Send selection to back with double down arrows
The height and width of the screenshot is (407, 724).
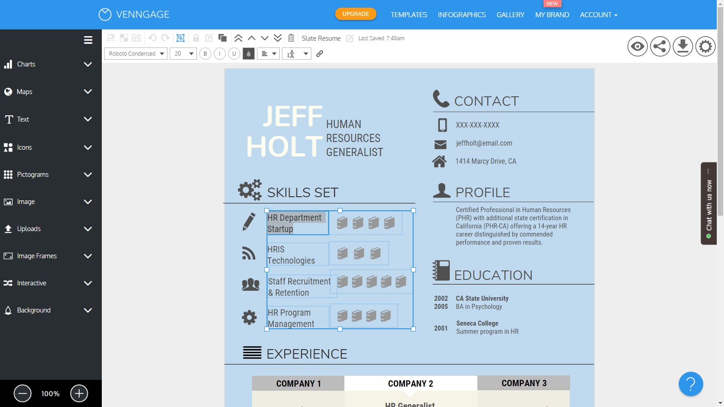278,38
